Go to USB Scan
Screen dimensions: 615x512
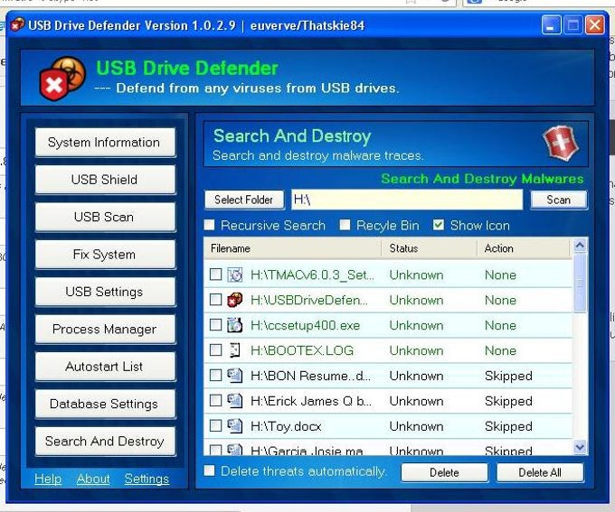[x=105, y=217]
